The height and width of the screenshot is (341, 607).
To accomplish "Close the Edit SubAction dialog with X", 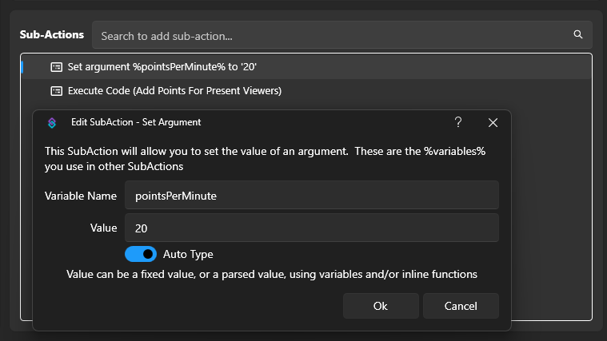I will [x=493, y=122].
